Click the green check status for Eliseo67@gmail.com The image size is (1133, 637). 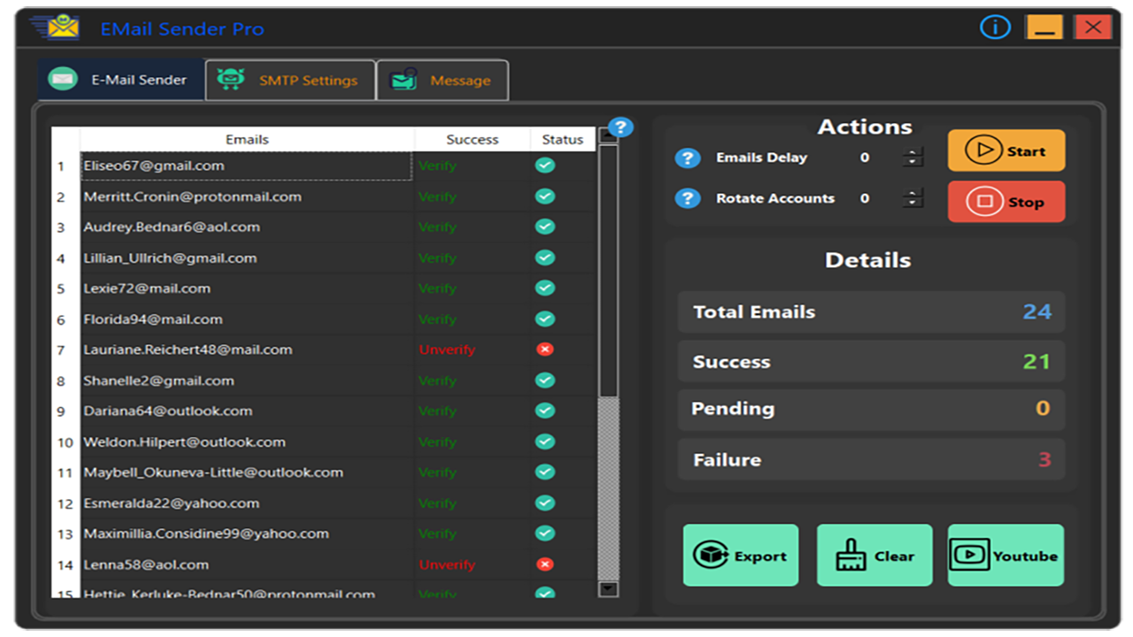point(544,165)
